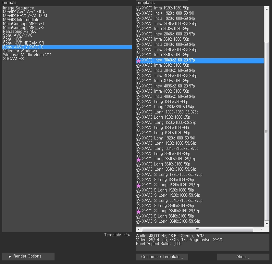
Task: Star the XAVC Intra 2048x1080-59,94p template
Action: [138, 45]
